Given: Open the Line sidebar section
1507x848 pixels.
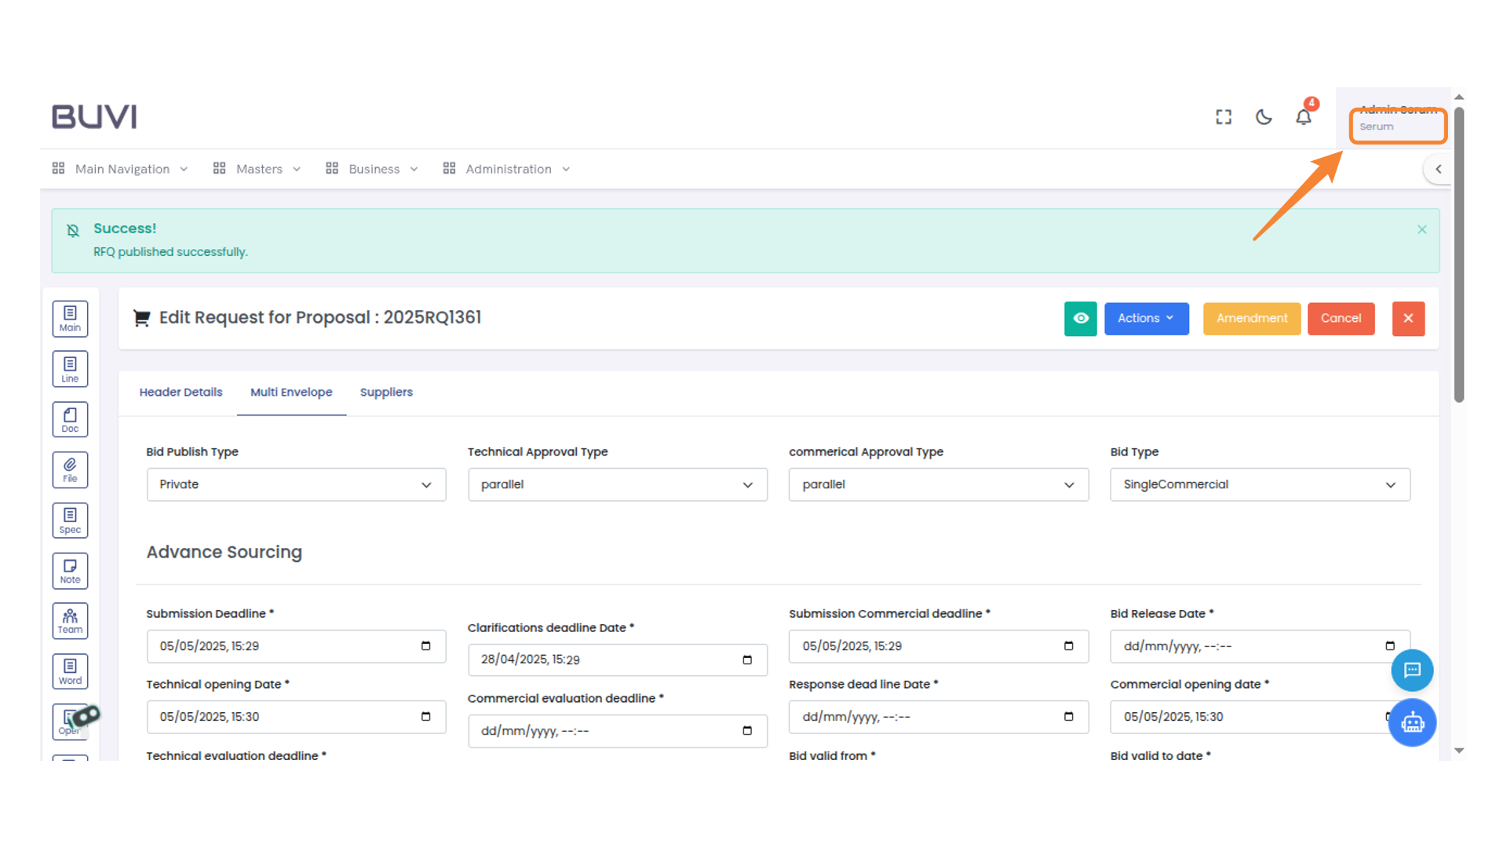Looking at the screenshot, I should [70, 369].
